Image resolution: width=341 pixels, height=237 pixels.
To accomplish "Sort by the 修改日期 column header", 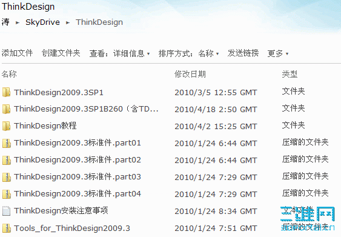I will pyautogui.click(x=190, y=74).
